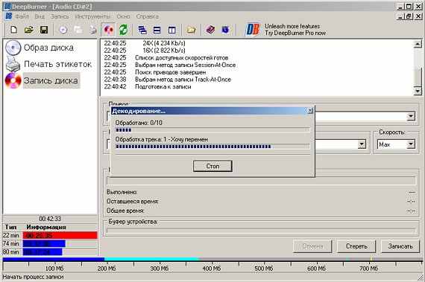Click the Образ диска label
Viewport: 425px width, 282px height.
point(48,48)
